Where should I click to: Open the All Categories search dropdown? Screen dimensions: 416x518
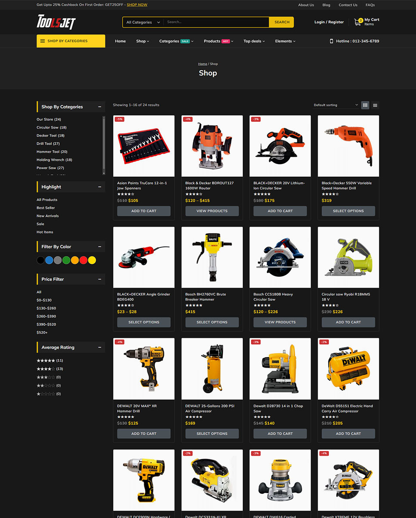coord(143,22)
